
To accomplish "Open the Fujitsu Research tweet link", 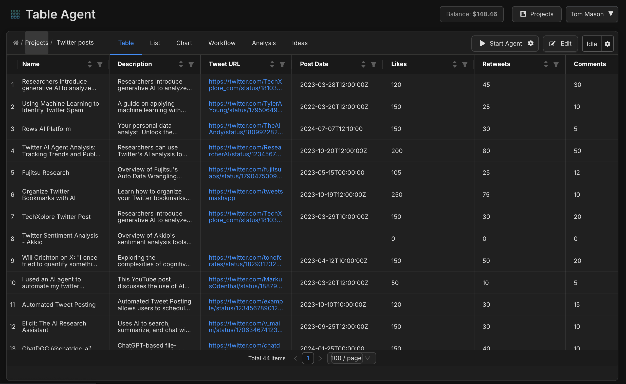I will pyautogui.click(x=245, y=173).
